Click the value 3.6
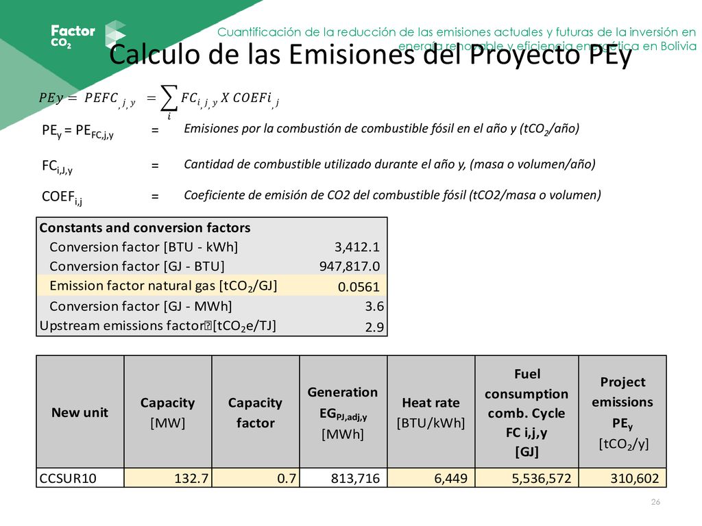Viewport: 702px width, 526px height. (x=374, y=306)
